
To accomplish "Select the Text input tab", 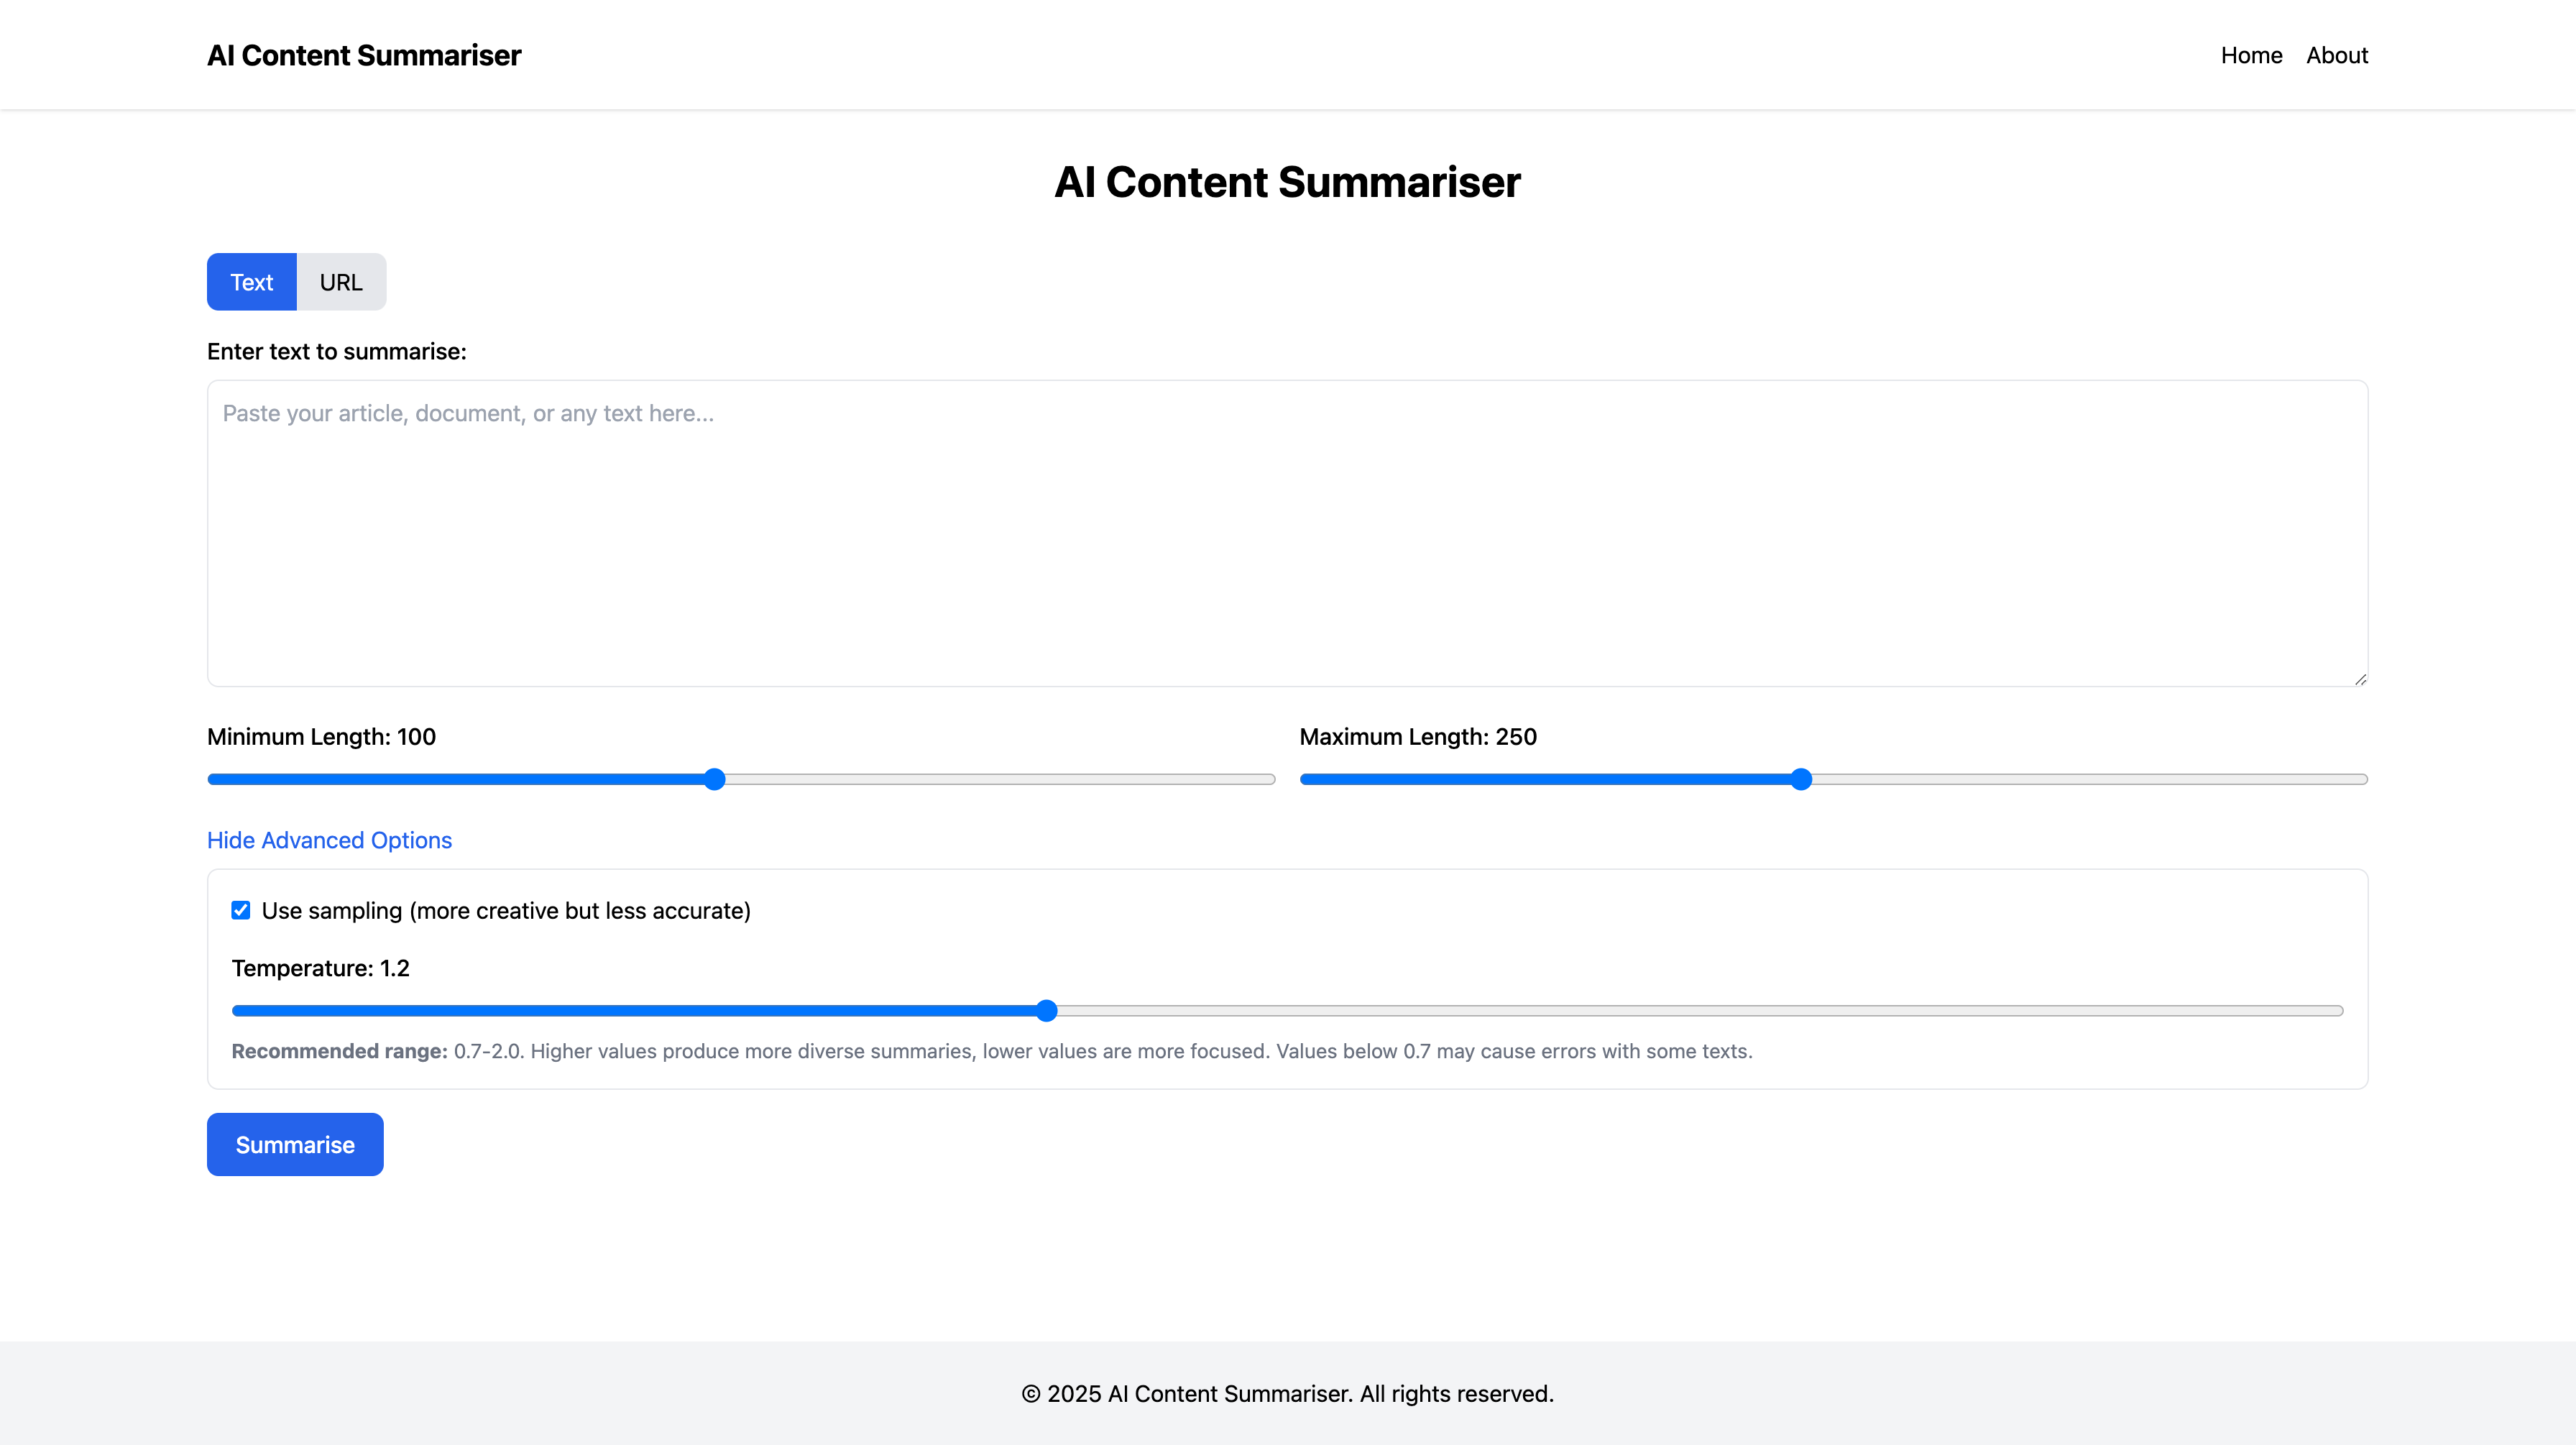I will click(x=251, y=282).
